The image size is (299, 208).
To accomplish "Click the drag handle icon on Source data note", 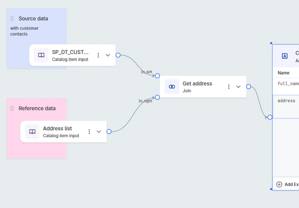I will 12,18.
